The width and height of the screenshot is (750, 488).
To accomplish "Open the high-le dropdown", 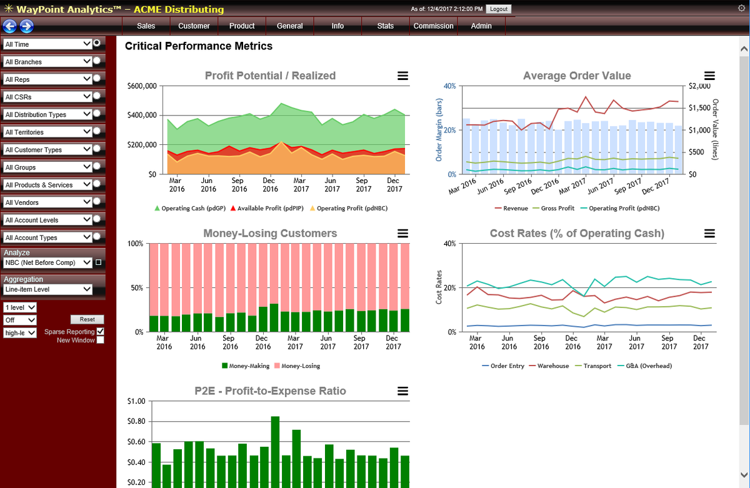I will [x=20, y=333].
